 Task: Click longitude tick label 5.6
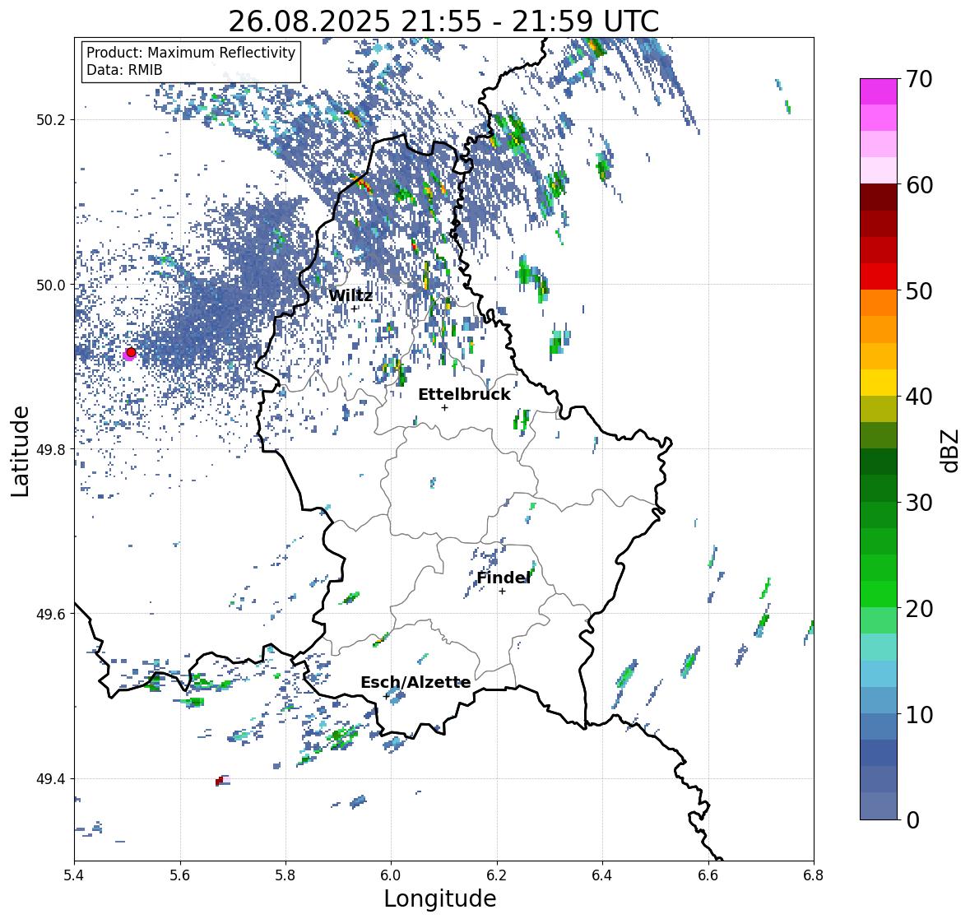(x=180, y=875)
